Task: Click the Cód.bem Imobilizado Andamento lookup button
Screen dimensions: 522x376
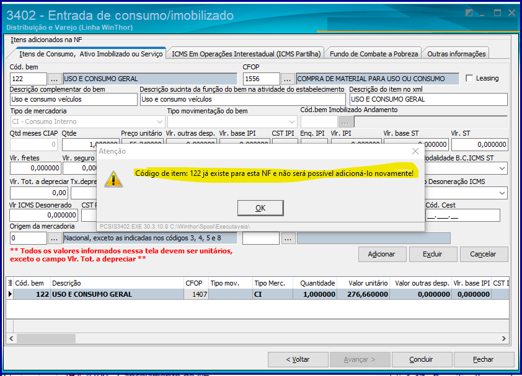Action: pos(345,122)
